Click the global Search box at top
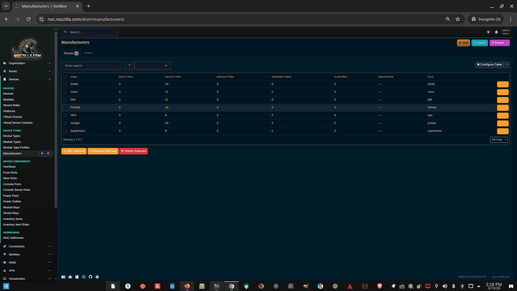Viewport: 517px width, 291px height. (90, 32)
